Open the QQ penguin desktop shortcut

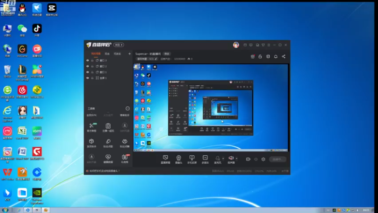point(22,9)
